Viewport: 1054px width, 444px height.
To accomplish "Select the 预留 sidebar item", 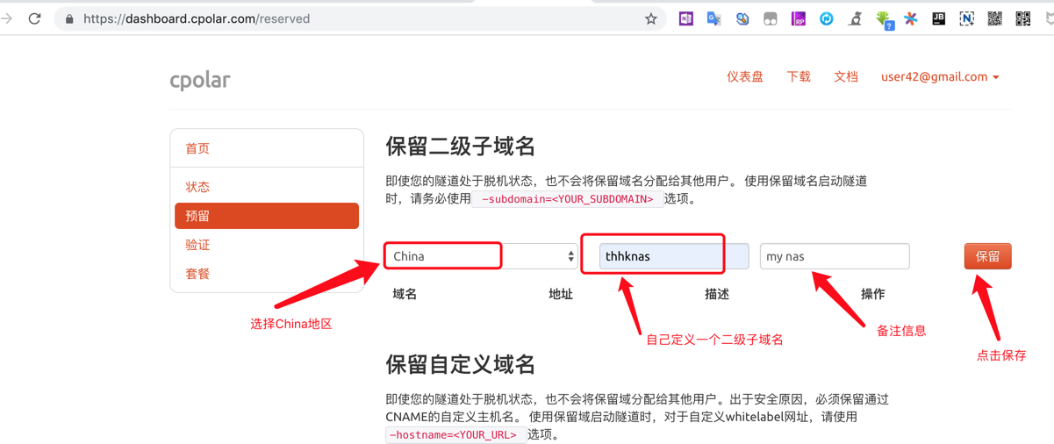I will (267, 216).
